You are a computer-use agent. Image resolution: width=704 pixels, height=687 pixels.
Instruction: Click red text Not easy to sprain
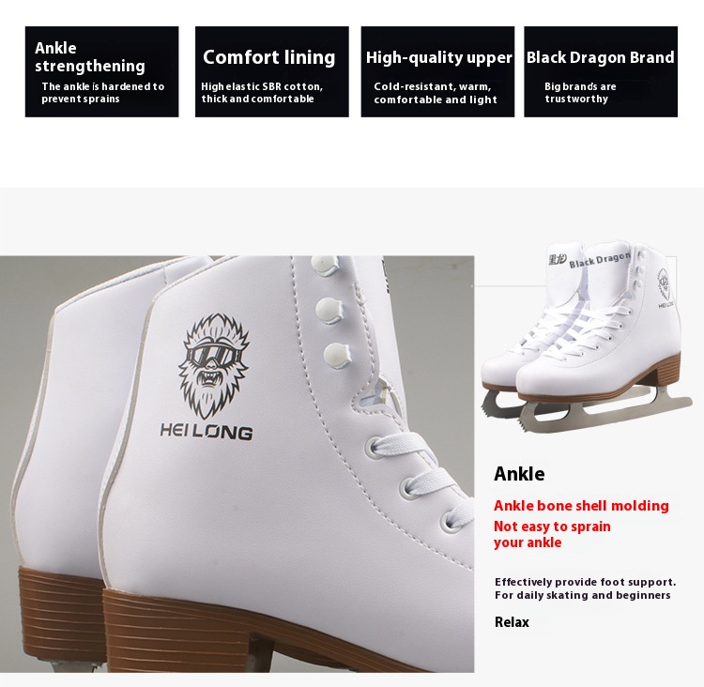552,527
